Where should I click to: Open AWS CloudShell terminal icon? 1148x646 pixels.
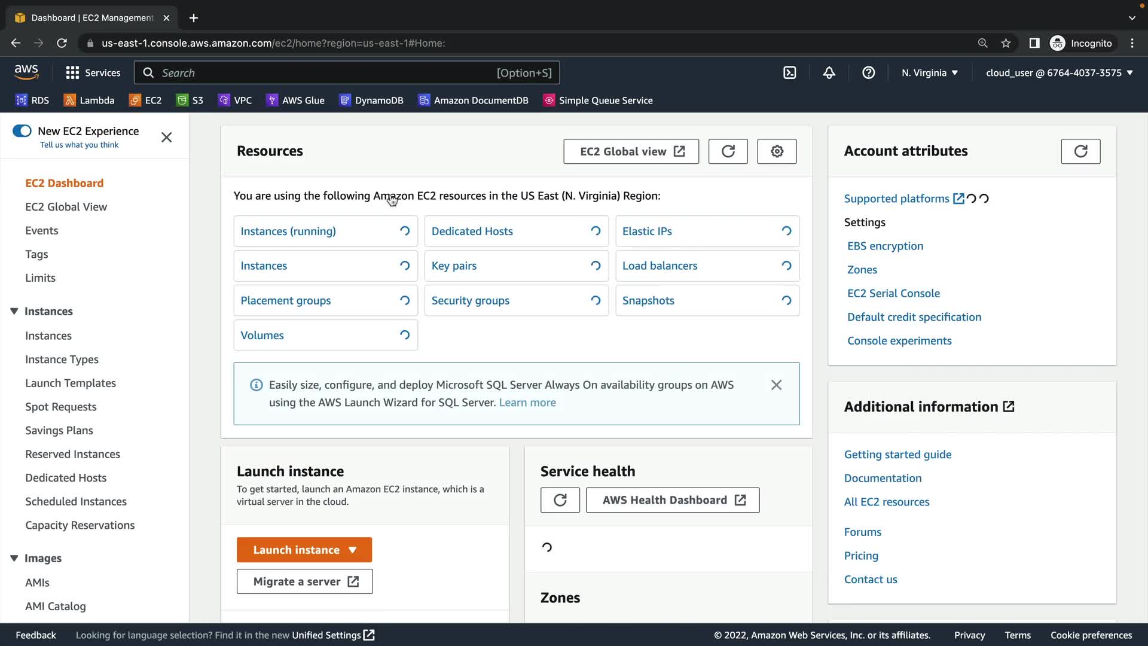tap(790, 73)
